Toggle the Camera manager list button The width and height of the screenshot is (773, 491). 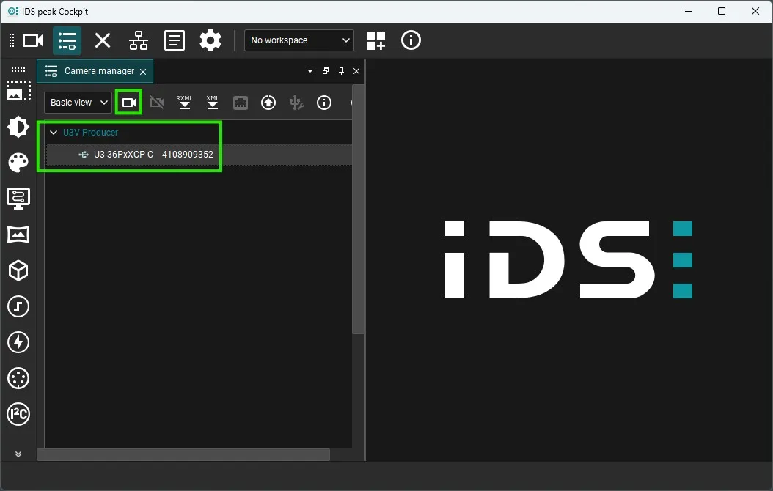[x=67, y=40]
